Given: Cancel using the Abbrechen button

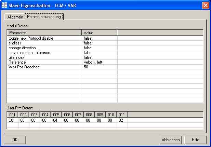Looking at the screenshot, I should click(171, 140).
